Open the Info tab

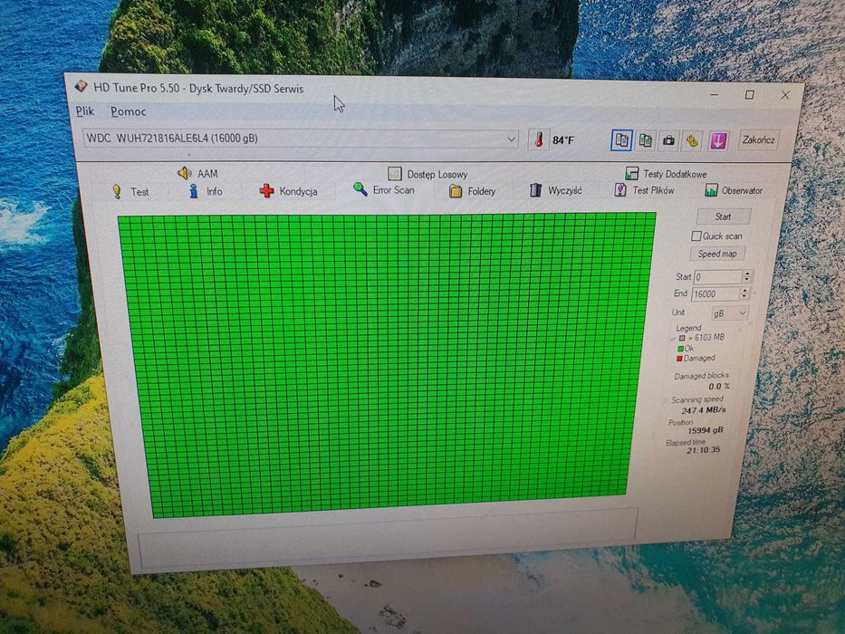[206, 191]
